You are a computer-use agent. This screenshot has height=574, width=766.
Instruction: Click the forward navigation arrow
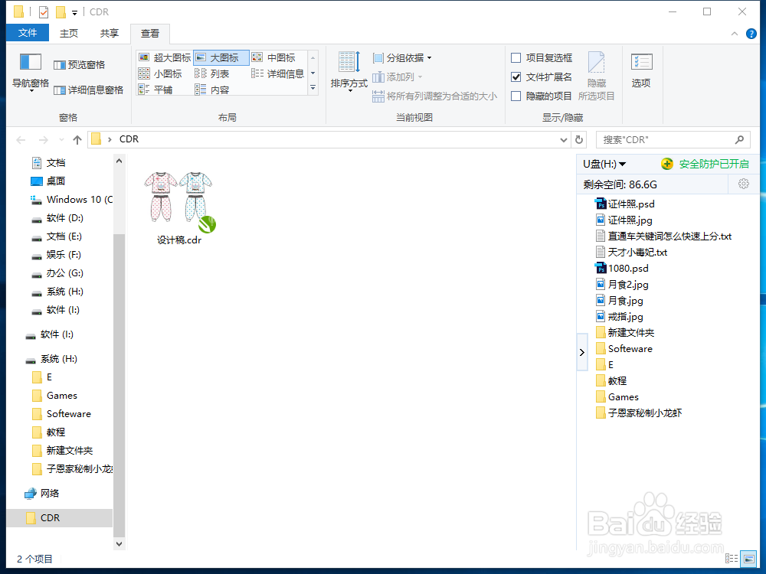pos(43,140)
